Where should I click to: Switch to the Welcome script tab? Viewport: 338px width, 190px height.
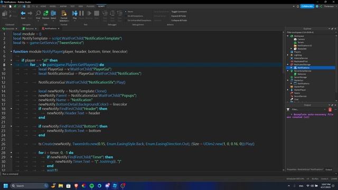[30, 28]
